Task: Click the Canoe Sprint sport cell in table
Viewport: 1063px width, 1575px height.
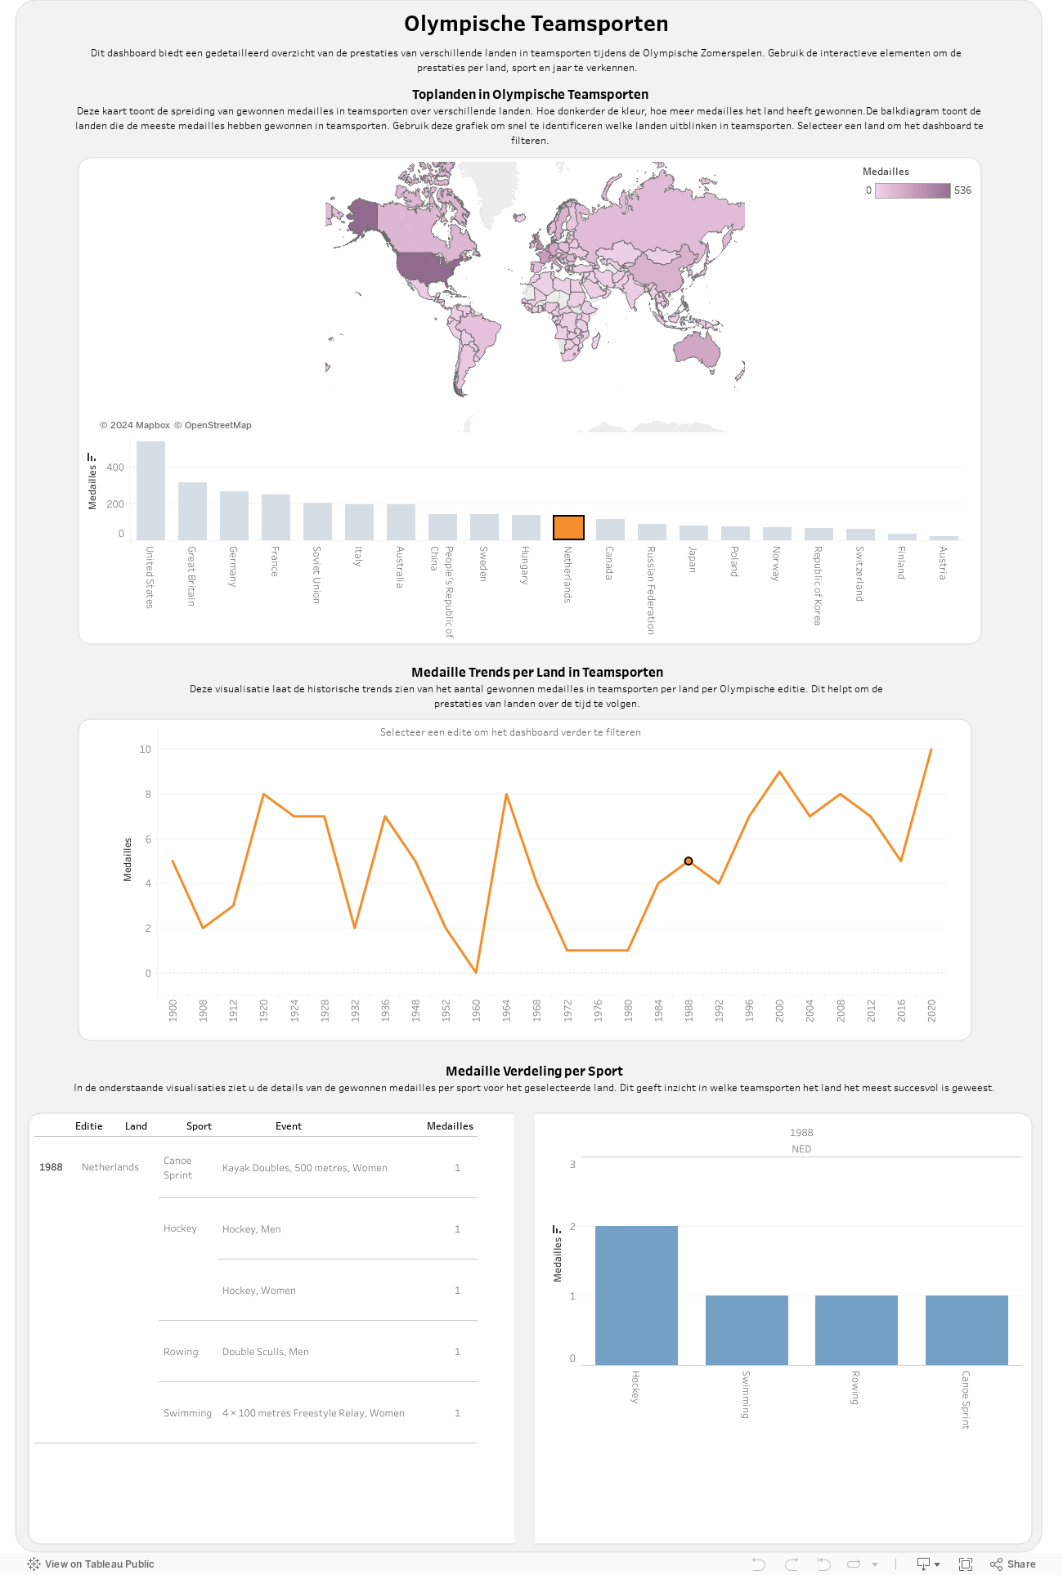Action: (177, 1168)
